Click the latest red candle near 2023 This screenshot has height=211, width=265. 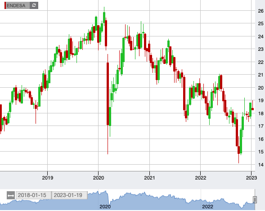[253, 109]
